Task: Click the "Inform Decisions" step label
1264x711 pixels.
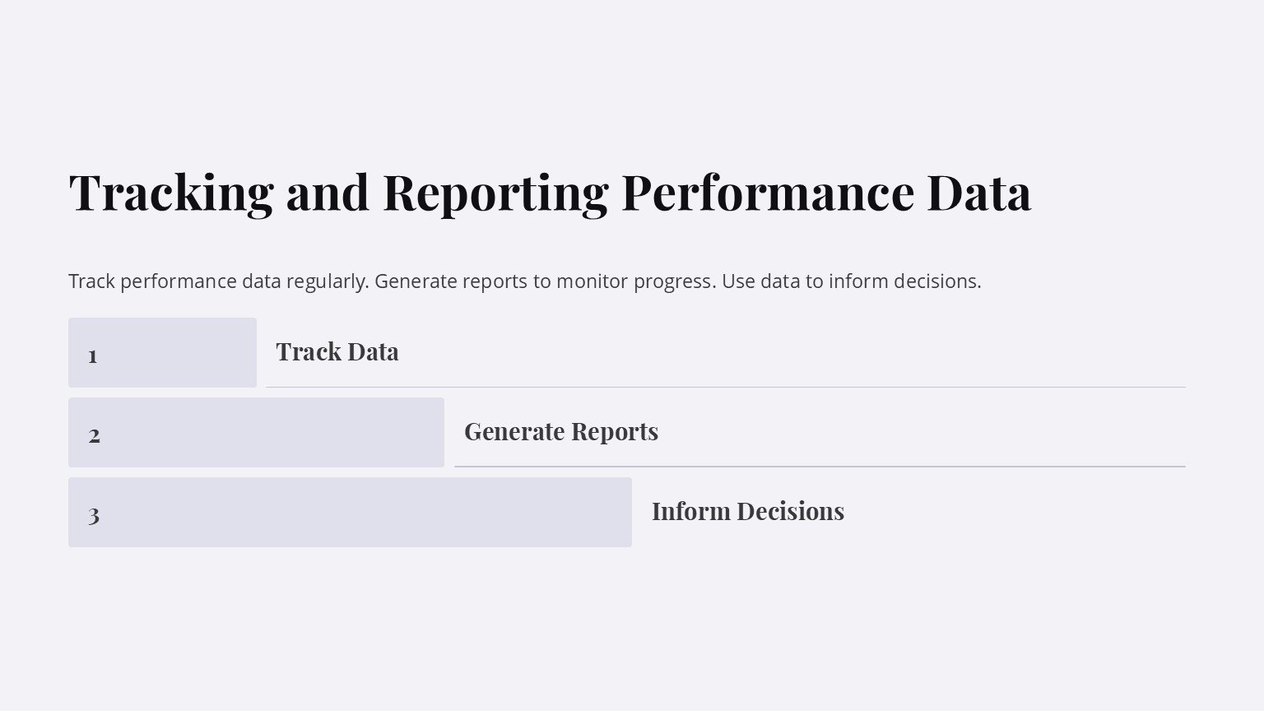Action: pos(748,512)
